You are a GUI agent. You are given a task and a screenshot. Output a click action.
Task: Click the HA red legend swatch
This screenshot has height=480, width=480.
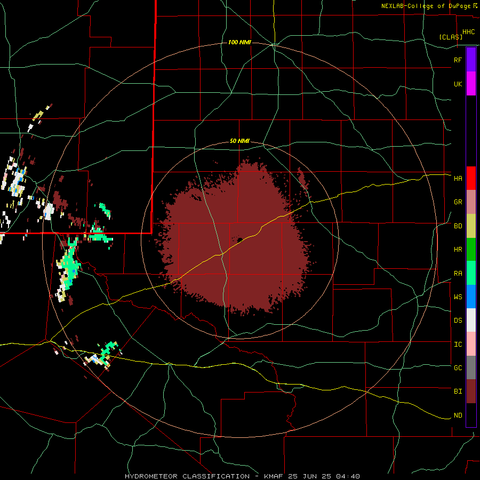click(x=471, y=178)
